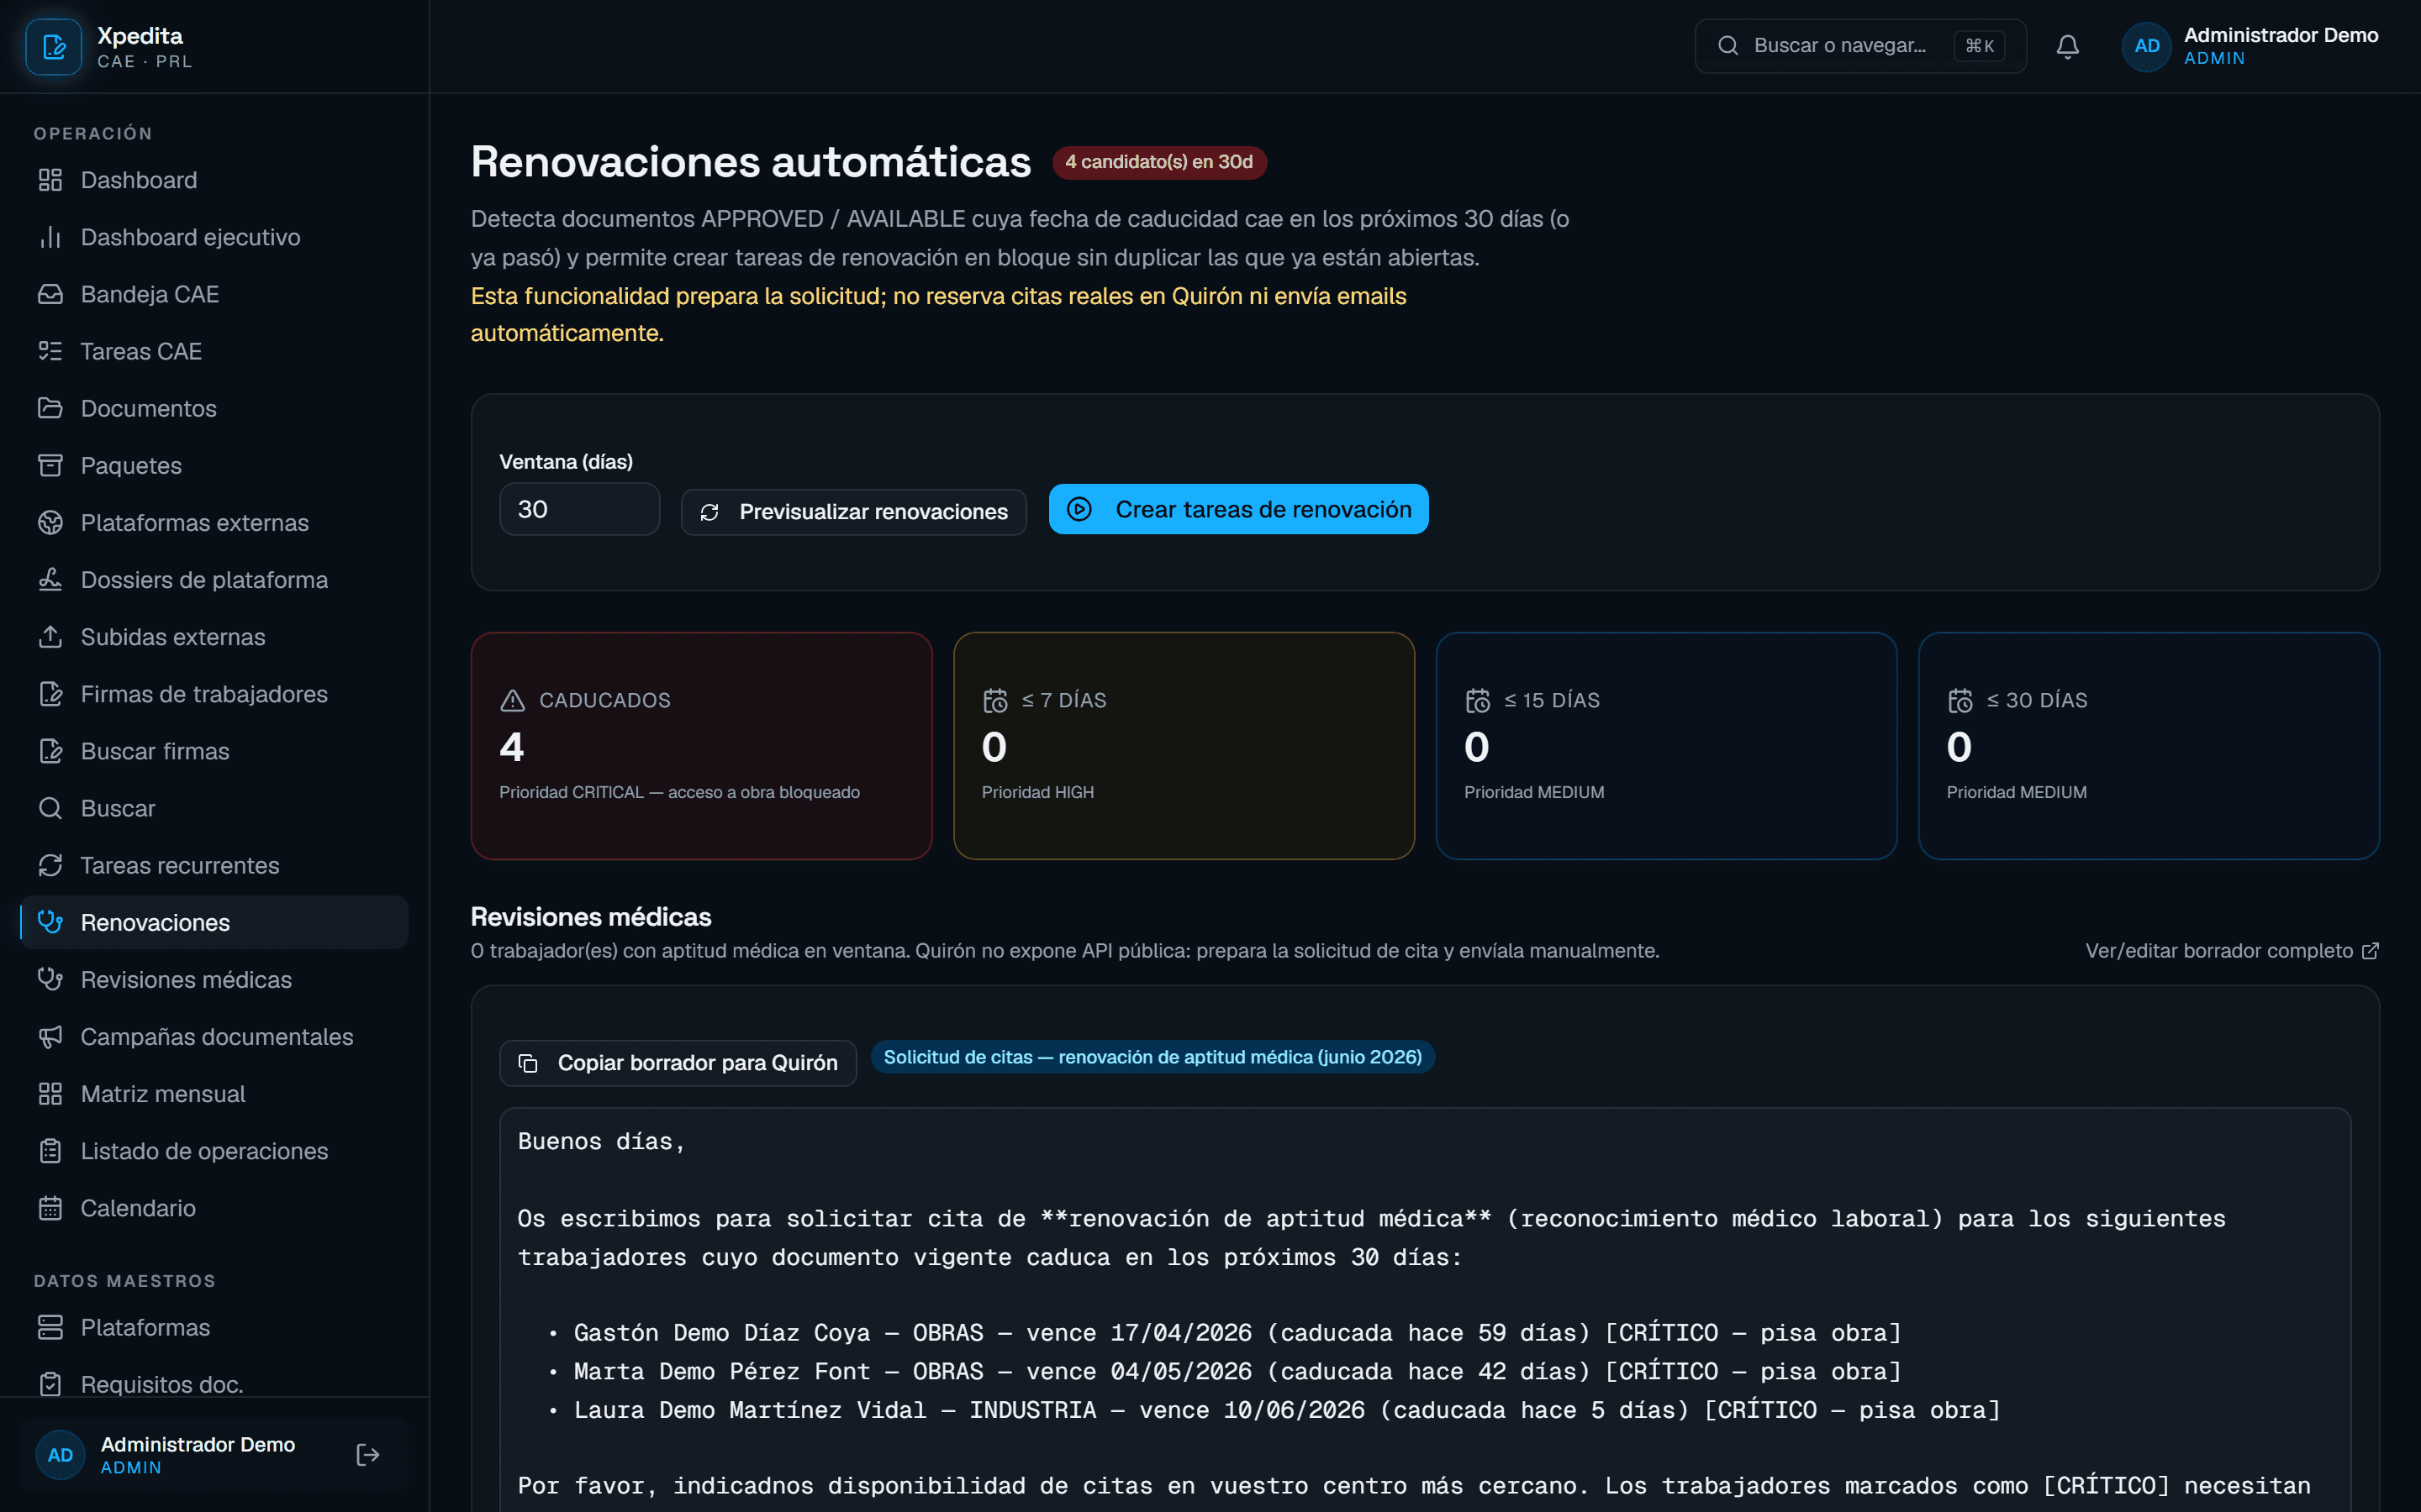Screen dimensions: 2421x1512
Task: Click the Matriz mensual grid icon
Action: [50, 1093]
